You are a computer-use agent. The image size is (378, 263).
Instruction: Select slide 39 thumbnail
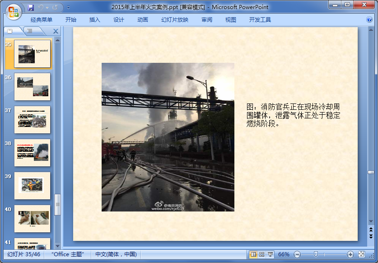pos(33,186)
